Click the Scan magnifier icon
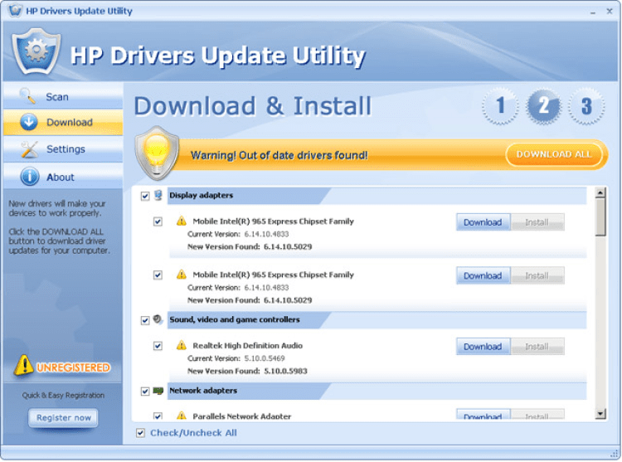Image resolution: width=622 pixels, height=462 pixels. click(x=27, y=95)
